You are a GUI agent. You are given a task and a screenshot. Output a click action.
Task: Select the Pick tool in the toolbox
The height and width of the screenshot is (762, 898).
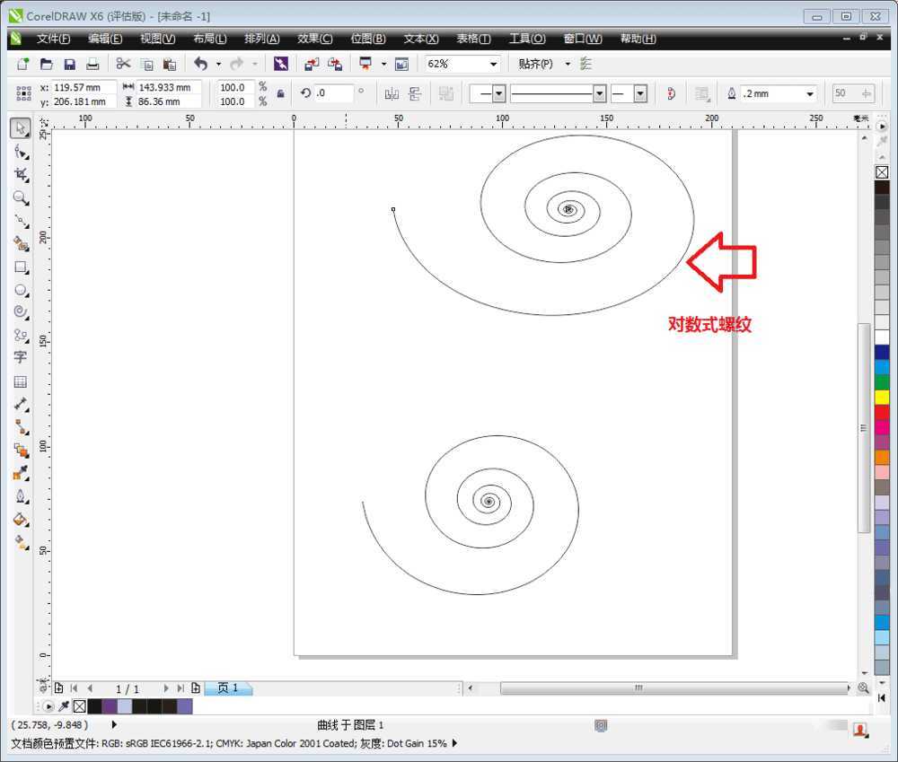coord(20,128)
